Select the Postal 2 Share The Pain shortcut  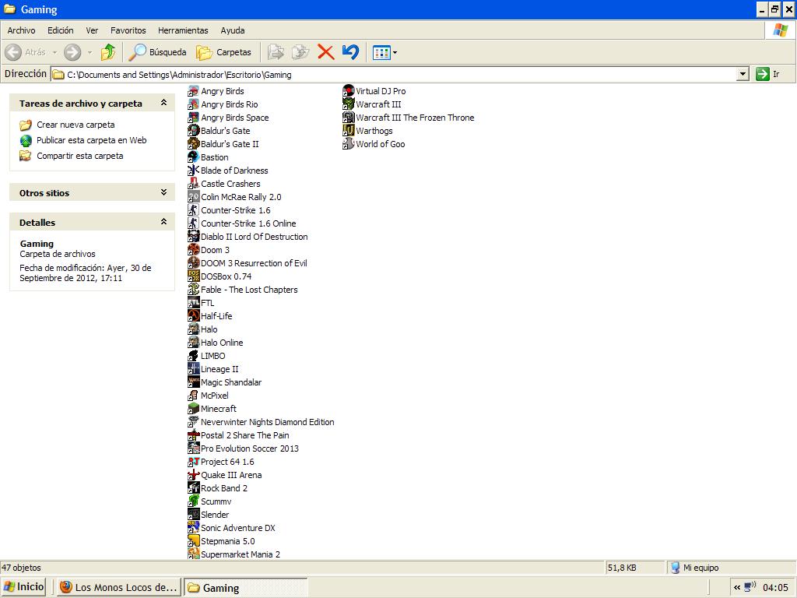[238, 435]
